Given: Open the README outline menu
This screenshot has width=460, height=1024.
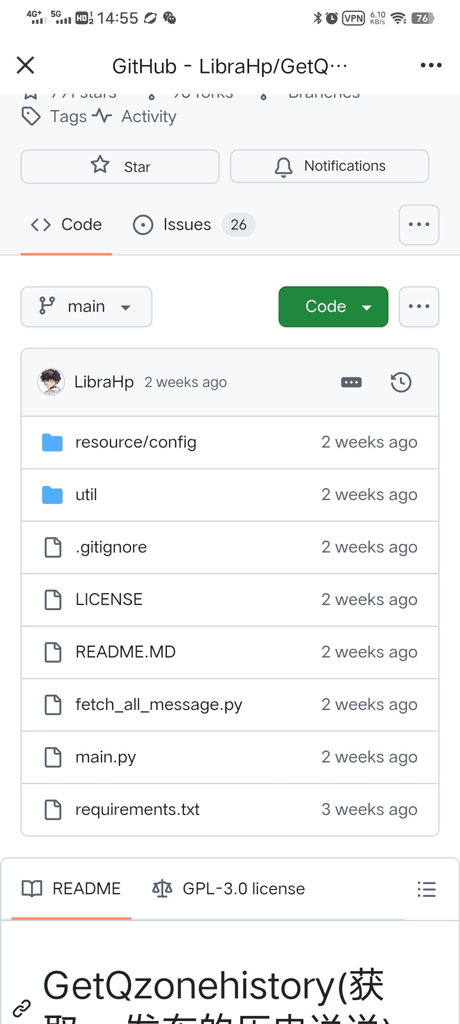Looking at the screenshot, I should click(426, 889).
